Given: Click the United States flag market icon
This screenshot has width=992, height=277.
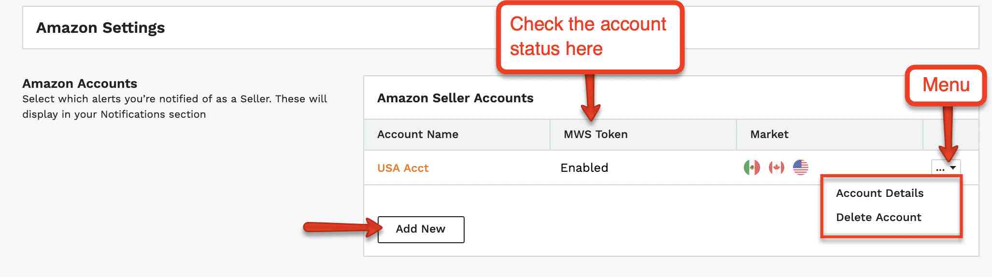Looking at the screenshot, I should point(800,167).
